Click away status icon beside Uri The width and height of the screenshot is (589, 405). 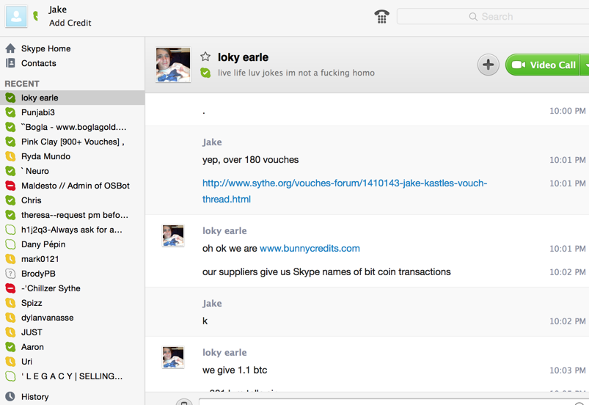point(10,362)
